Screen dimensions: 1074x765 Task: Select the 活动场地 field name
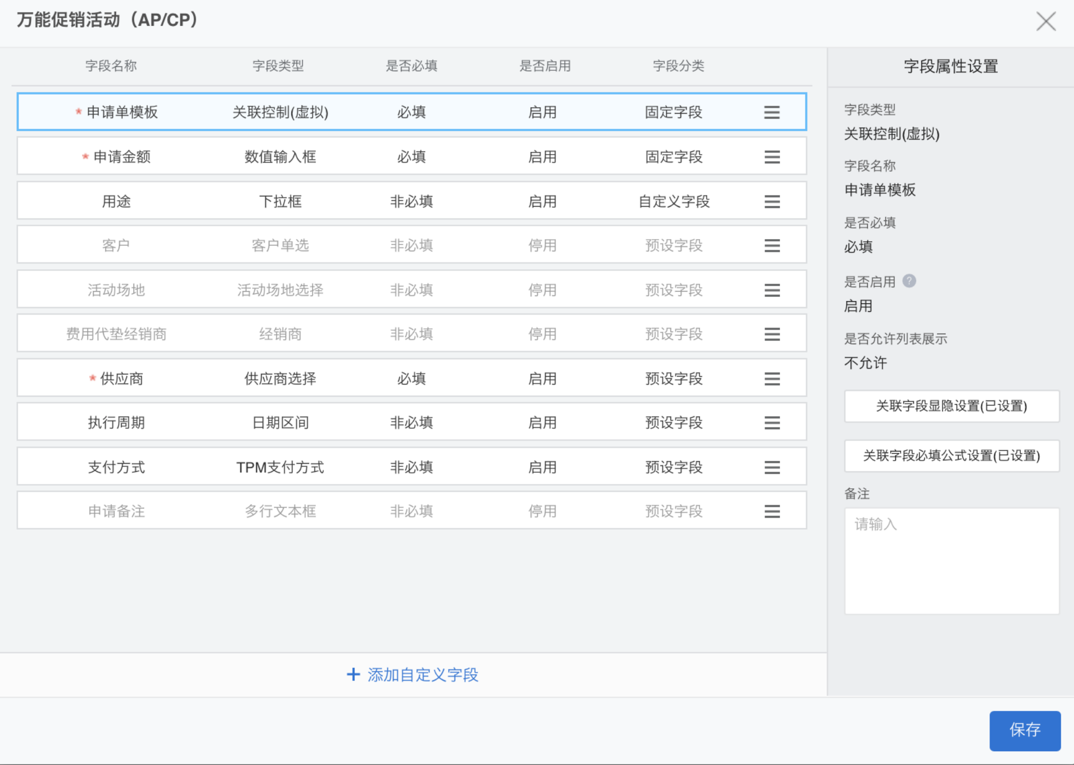point(116,290)
